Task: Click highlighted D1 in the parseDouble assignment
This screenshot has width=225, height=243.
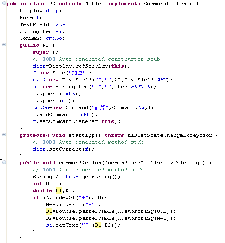Action: point(49,211)
